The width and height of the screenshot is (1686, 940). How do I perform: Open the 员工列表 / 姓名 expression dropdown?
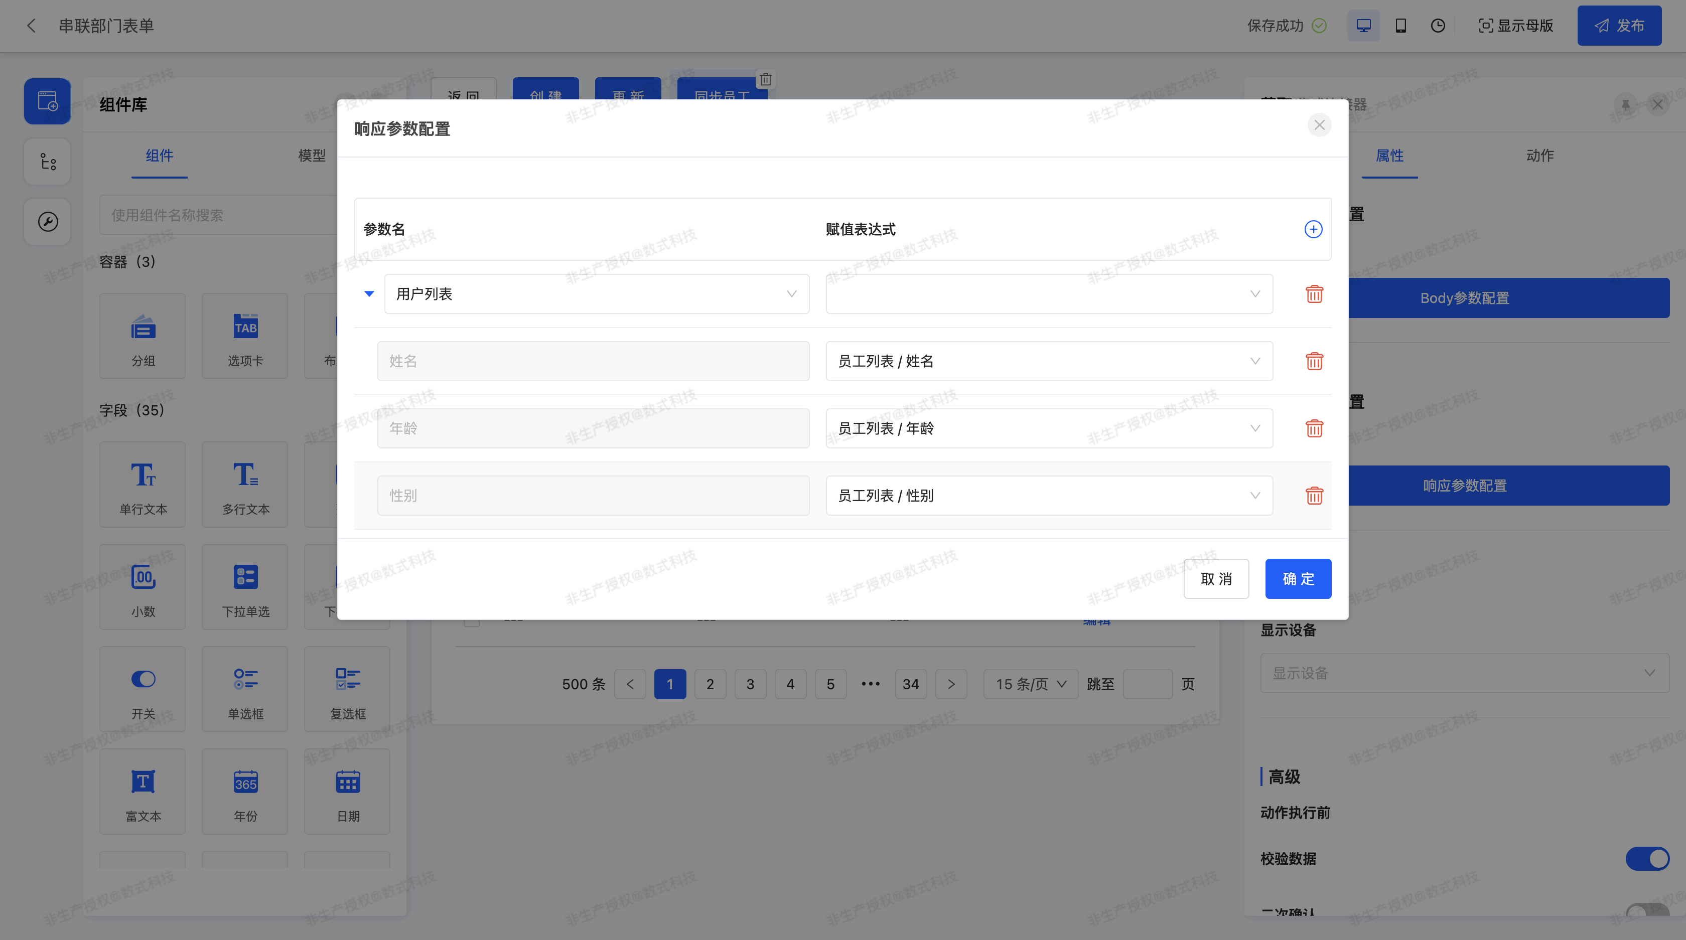point(1049,361)
